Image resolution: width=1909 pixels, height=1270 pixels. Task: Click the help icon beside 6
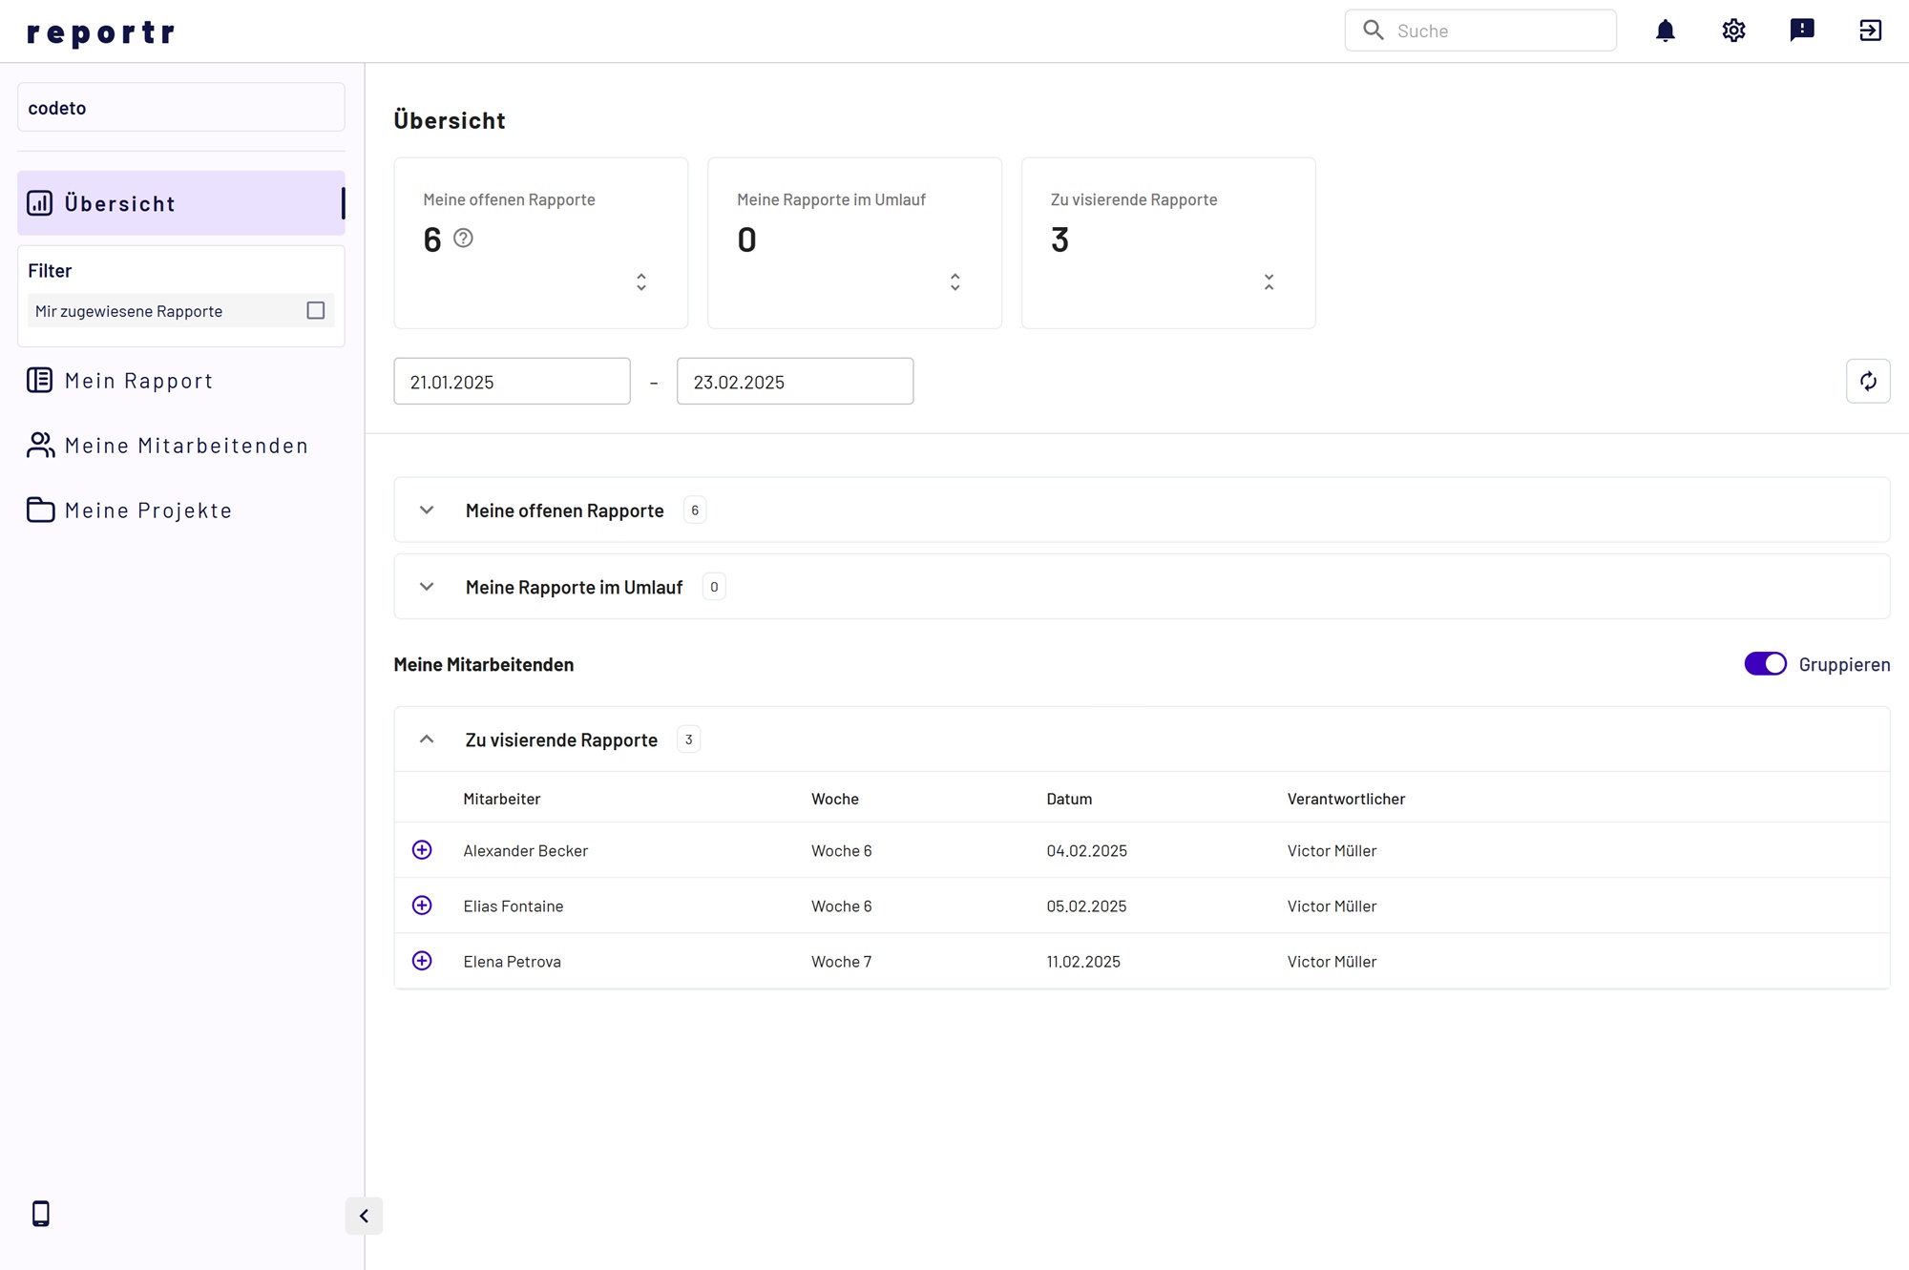click(x=463, y=239)
